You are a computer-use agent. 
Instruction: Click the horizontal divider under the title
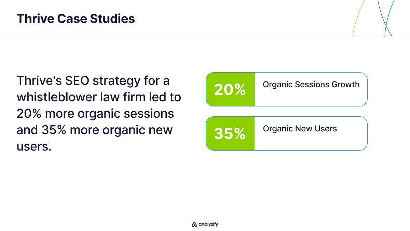[x=205, y=37]
